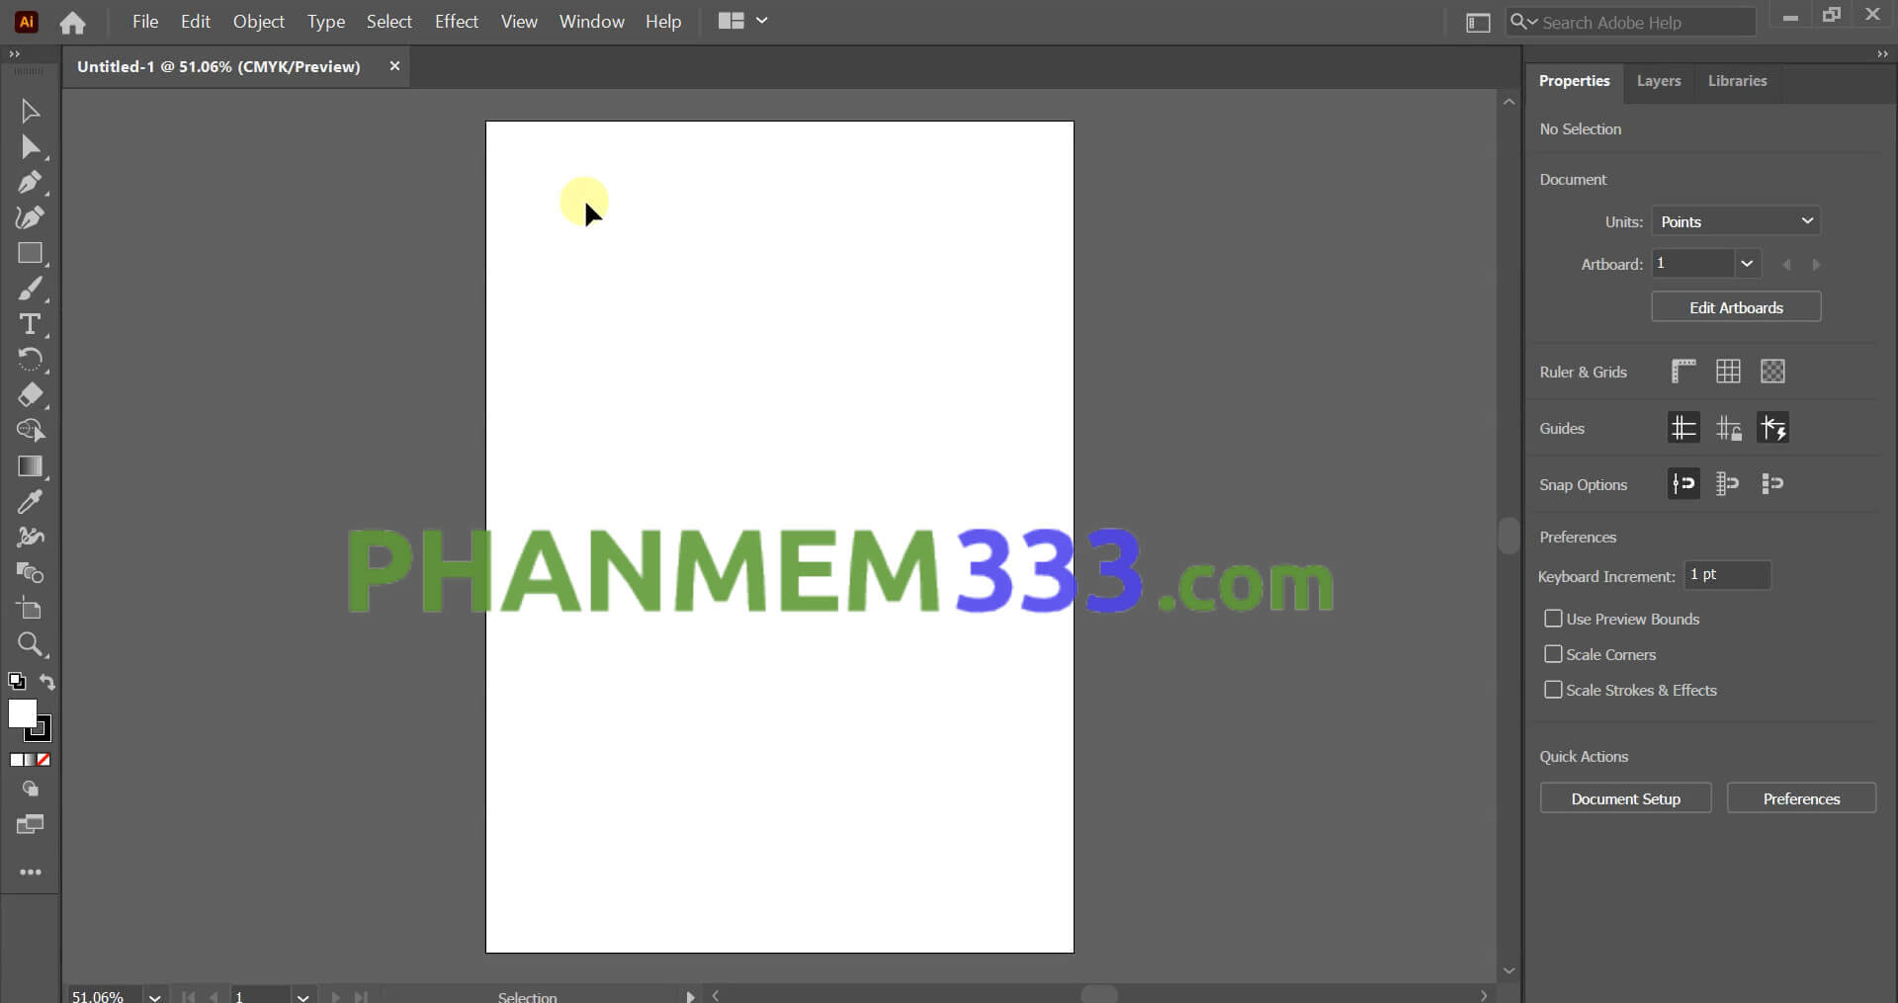Select the Type tool
Viewport: 1898px width, 1003px height.
30,324
